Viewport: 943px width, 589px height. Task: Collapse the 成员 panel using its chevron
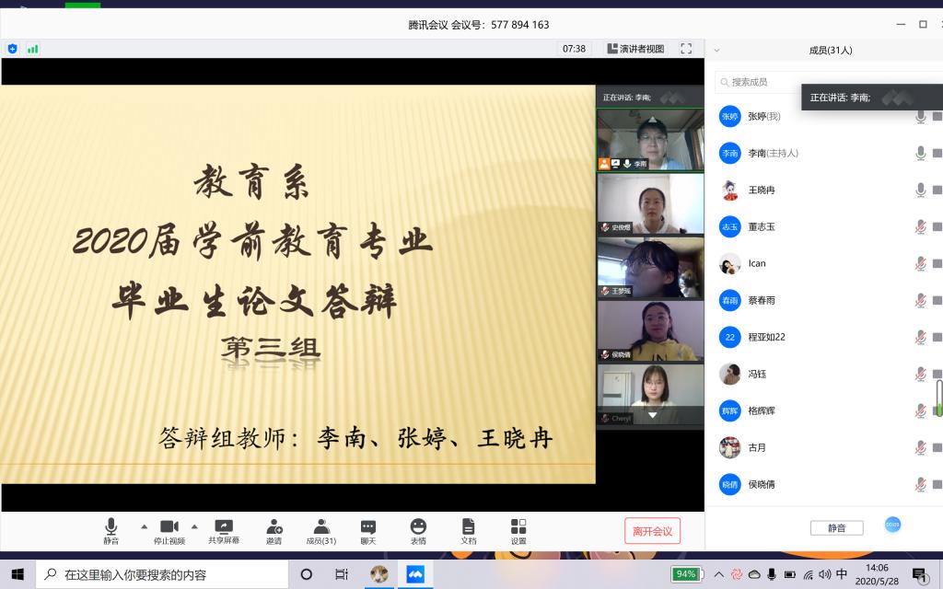pos(717,51)
